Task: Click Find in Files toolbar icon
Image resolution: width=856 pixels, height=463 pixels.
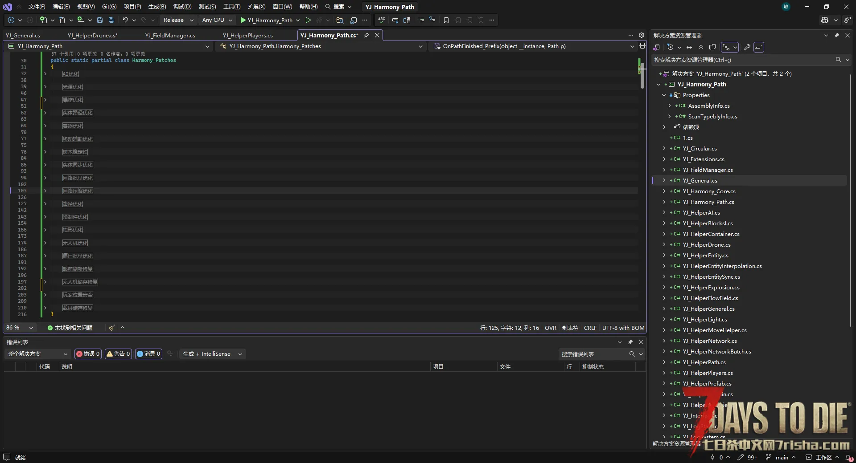Action: click(x=340, y=20)
